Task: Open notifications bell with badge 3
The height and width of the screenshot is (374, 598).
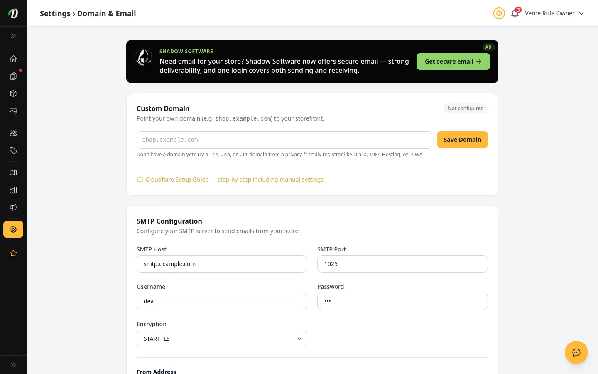Action: [515, 13]
